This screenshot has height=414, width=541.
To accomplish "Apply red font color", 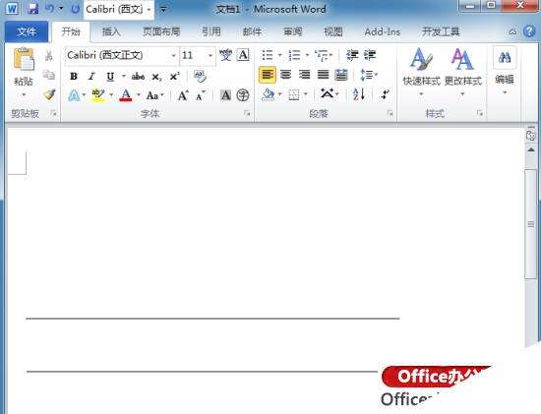I will pos(126,94).
